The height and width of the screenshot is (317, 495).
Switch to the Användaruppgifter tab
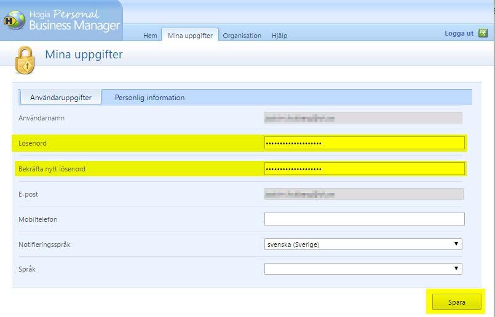point(61,98)
